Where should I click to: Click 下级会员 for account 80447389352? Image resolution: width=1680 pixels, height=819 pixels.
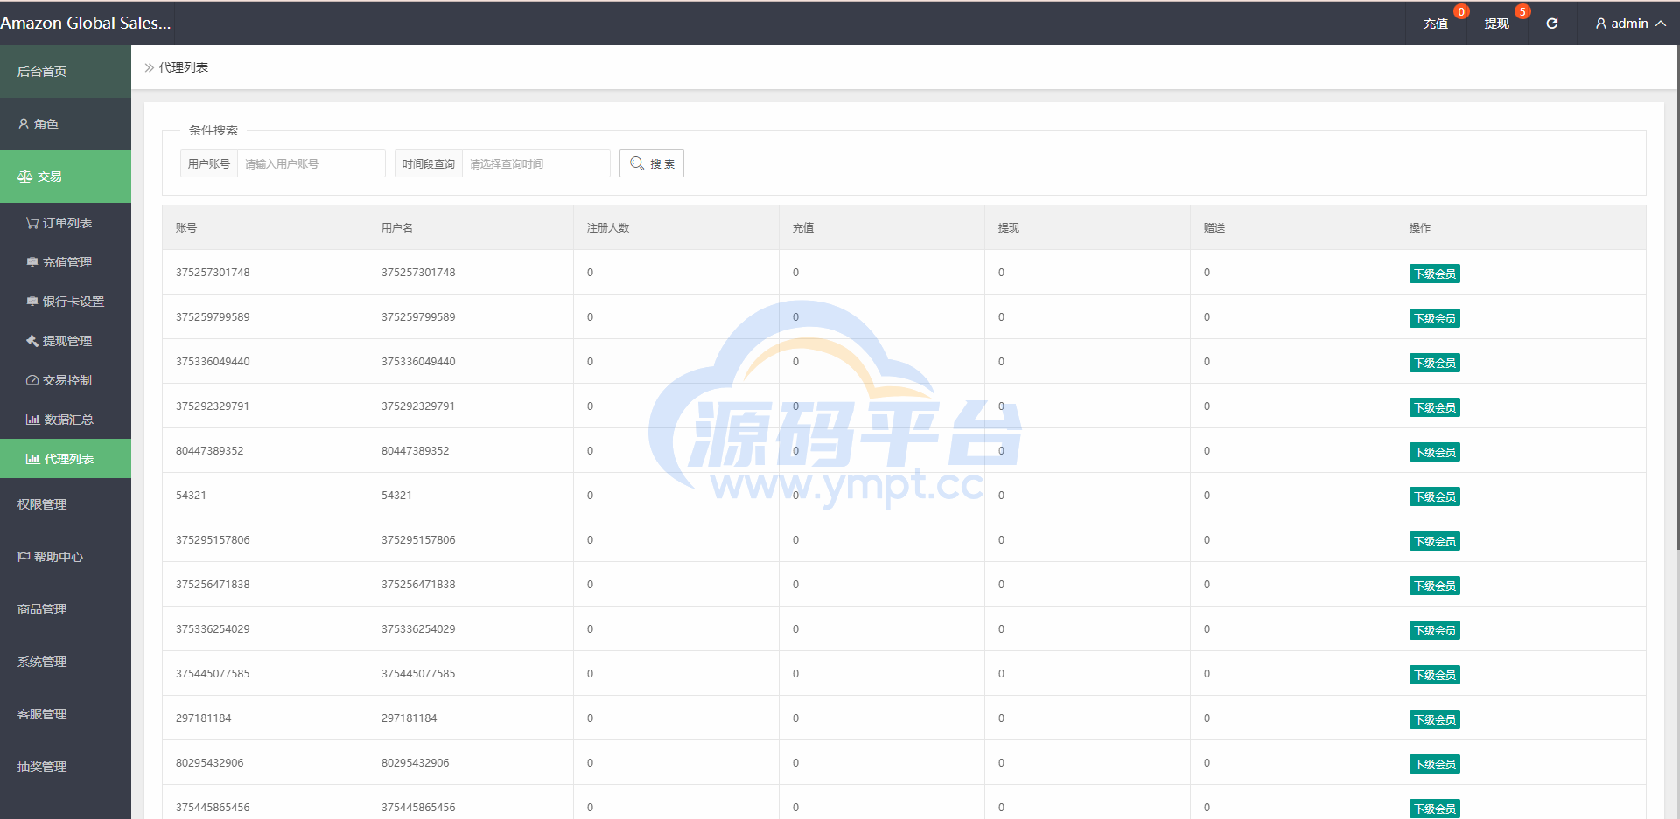pyautogui.click(x=1435, y=452)
